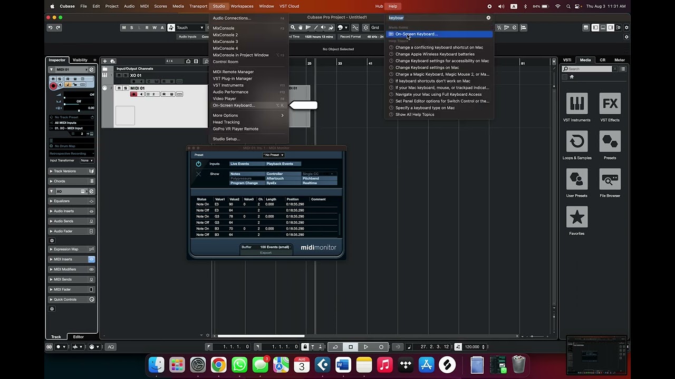The width and height of the screenshot is (675, 379).
Task: Open the Touch automation mode dropdown
Action: pyautogui.click(x=190, y=27)
